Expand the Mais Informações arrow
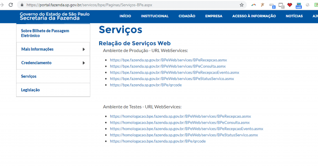The width and height of the screenshot is (318, 166). pos(84,49)
